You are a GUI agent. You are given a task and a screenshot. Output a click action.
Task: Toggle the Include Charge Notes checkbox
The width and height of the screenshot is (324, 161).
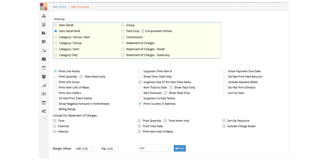(x=224, y=126)
